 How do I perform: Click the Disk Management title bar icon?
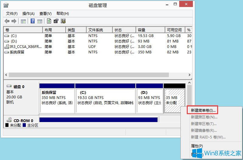tap(6, 5)
